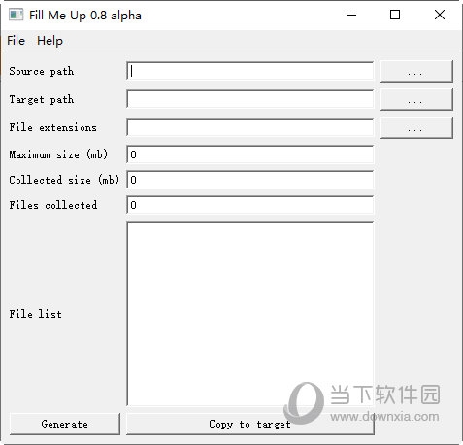Click the Collected size (mb) field

pyautogui.click(x=250, y=180)
